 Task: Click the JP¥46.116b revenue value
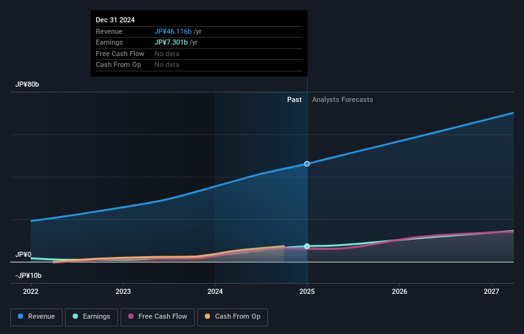(173, 31)
